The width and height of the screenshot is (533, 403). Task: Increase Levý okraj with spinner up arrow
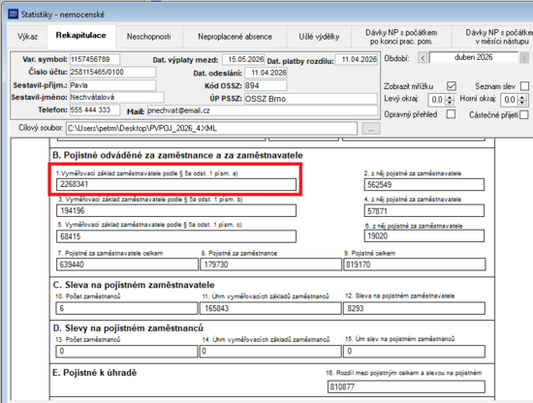pos(450,97)
